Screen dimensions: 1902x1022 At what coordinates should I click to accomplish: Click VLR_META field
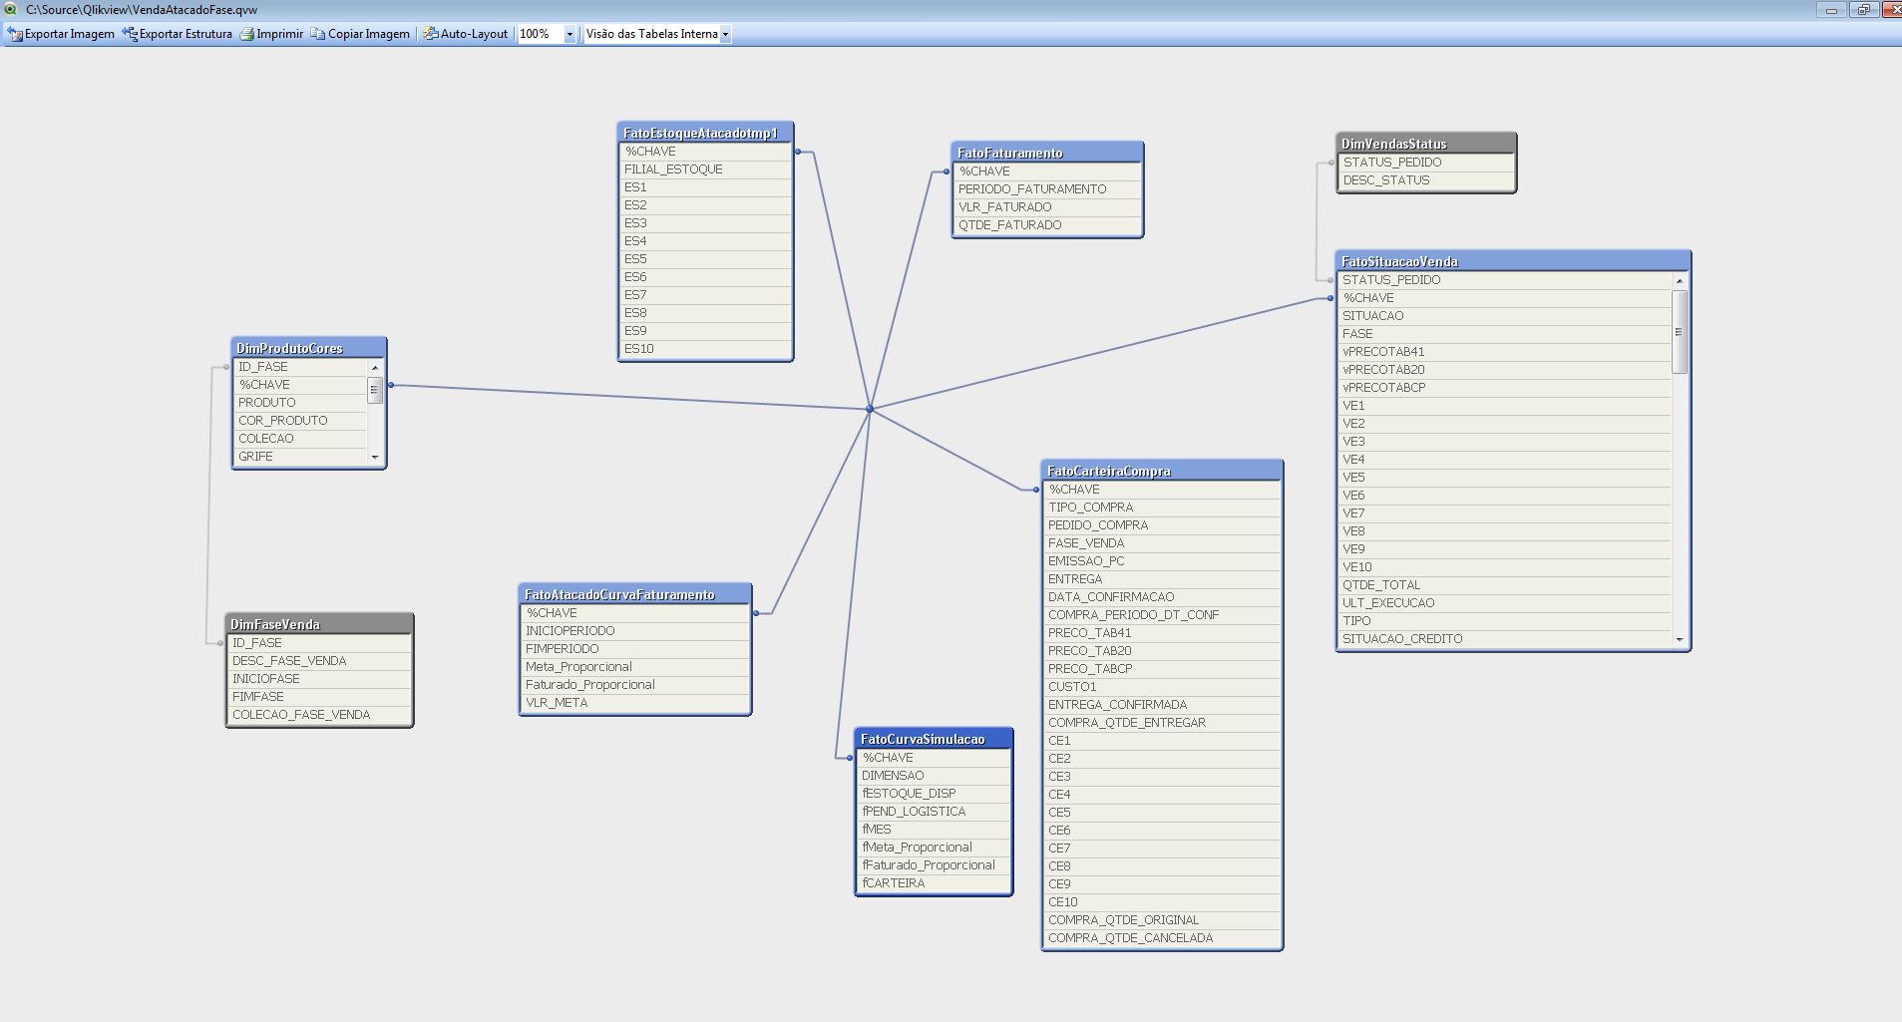click(x=635, y=703)
